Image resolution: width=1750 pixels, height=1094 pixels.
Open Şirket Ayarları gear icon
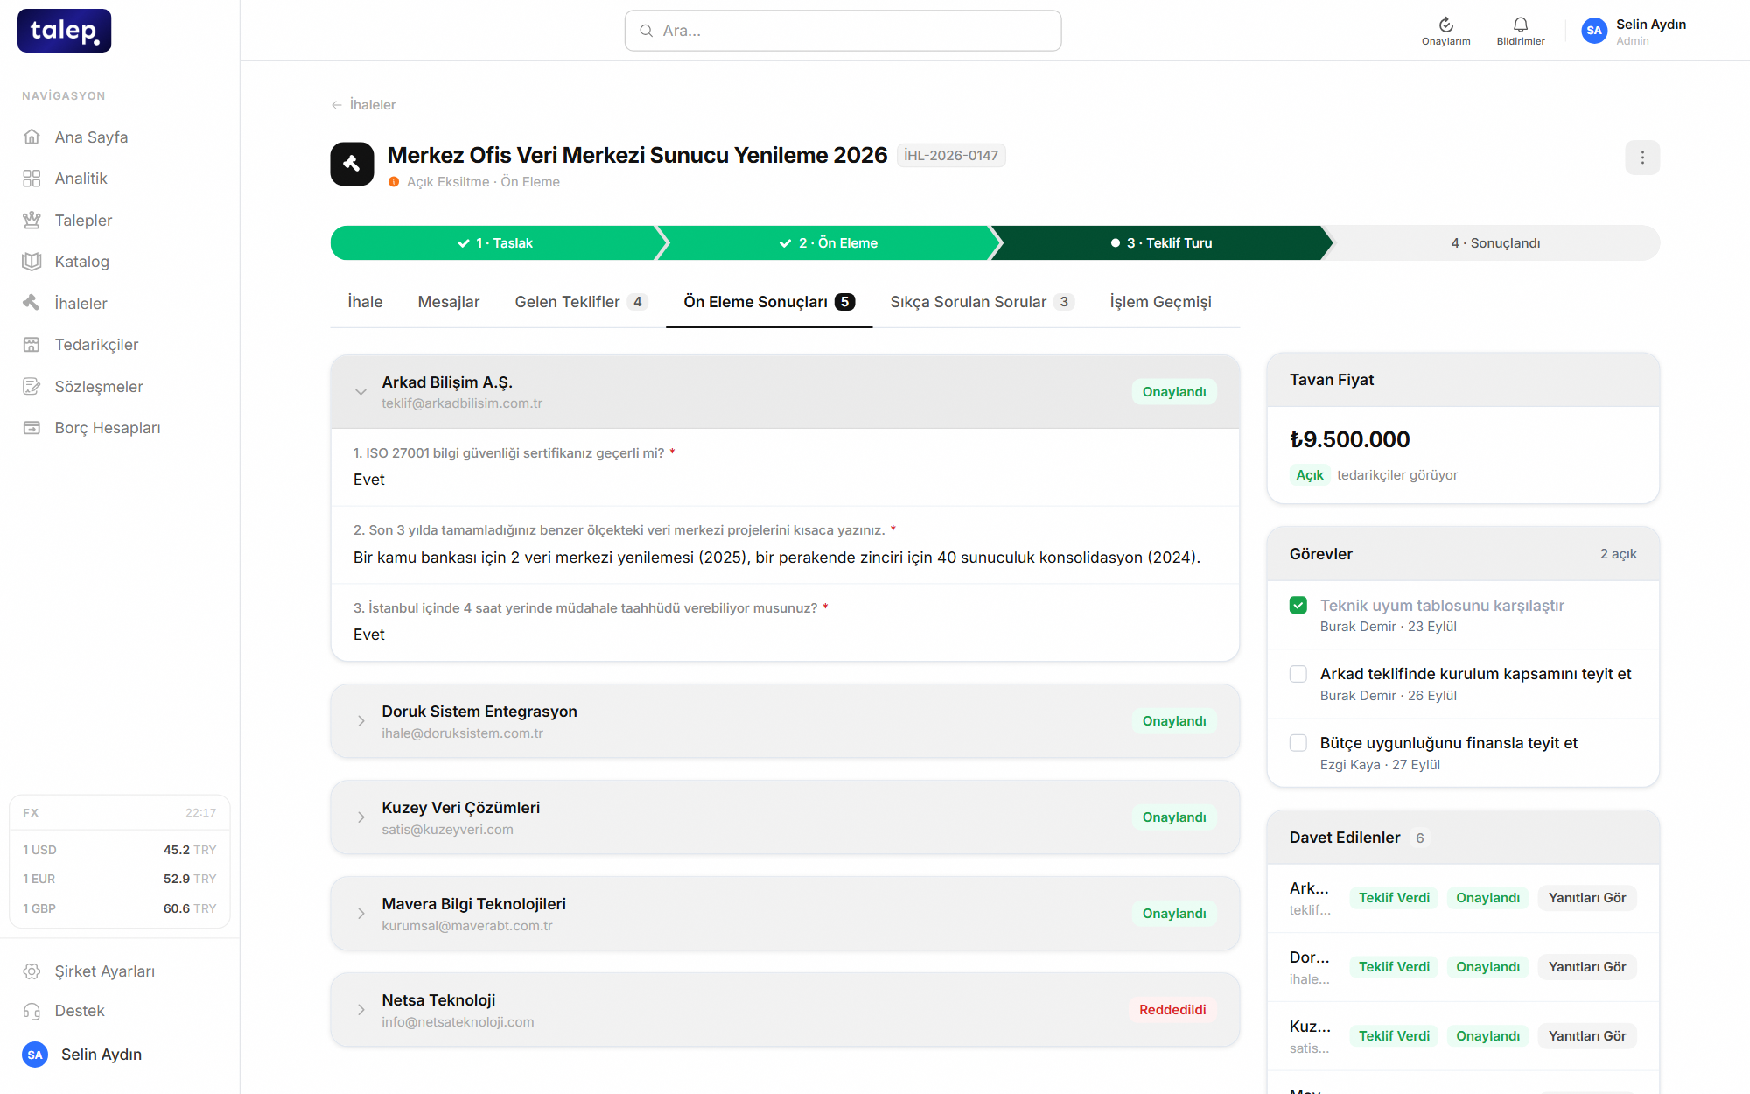coord(31,971)
